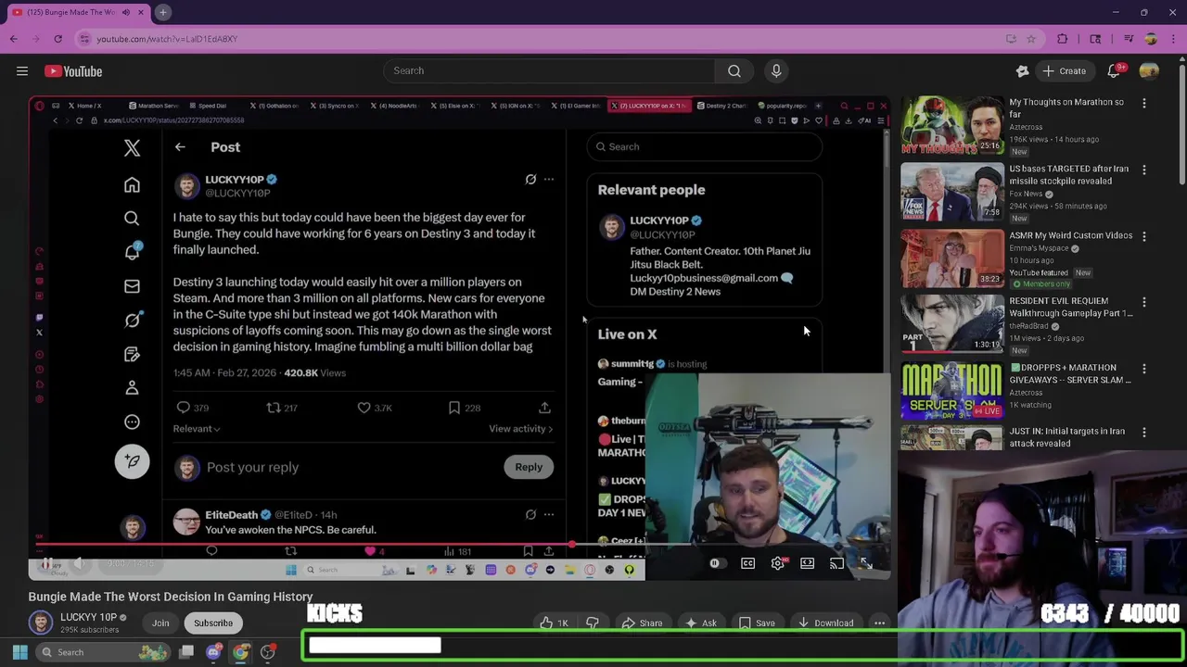Viewport: 1187px width, 667px height.
Task: Click the Download button
Action: point(825,623)
